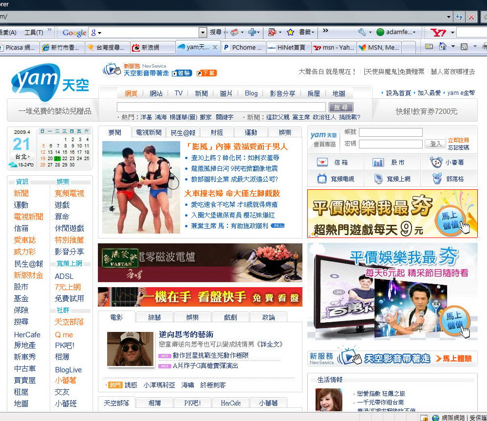Close the yam天空 browser tab
Viewport: 487px width, 421px height.
pos(215,47)
